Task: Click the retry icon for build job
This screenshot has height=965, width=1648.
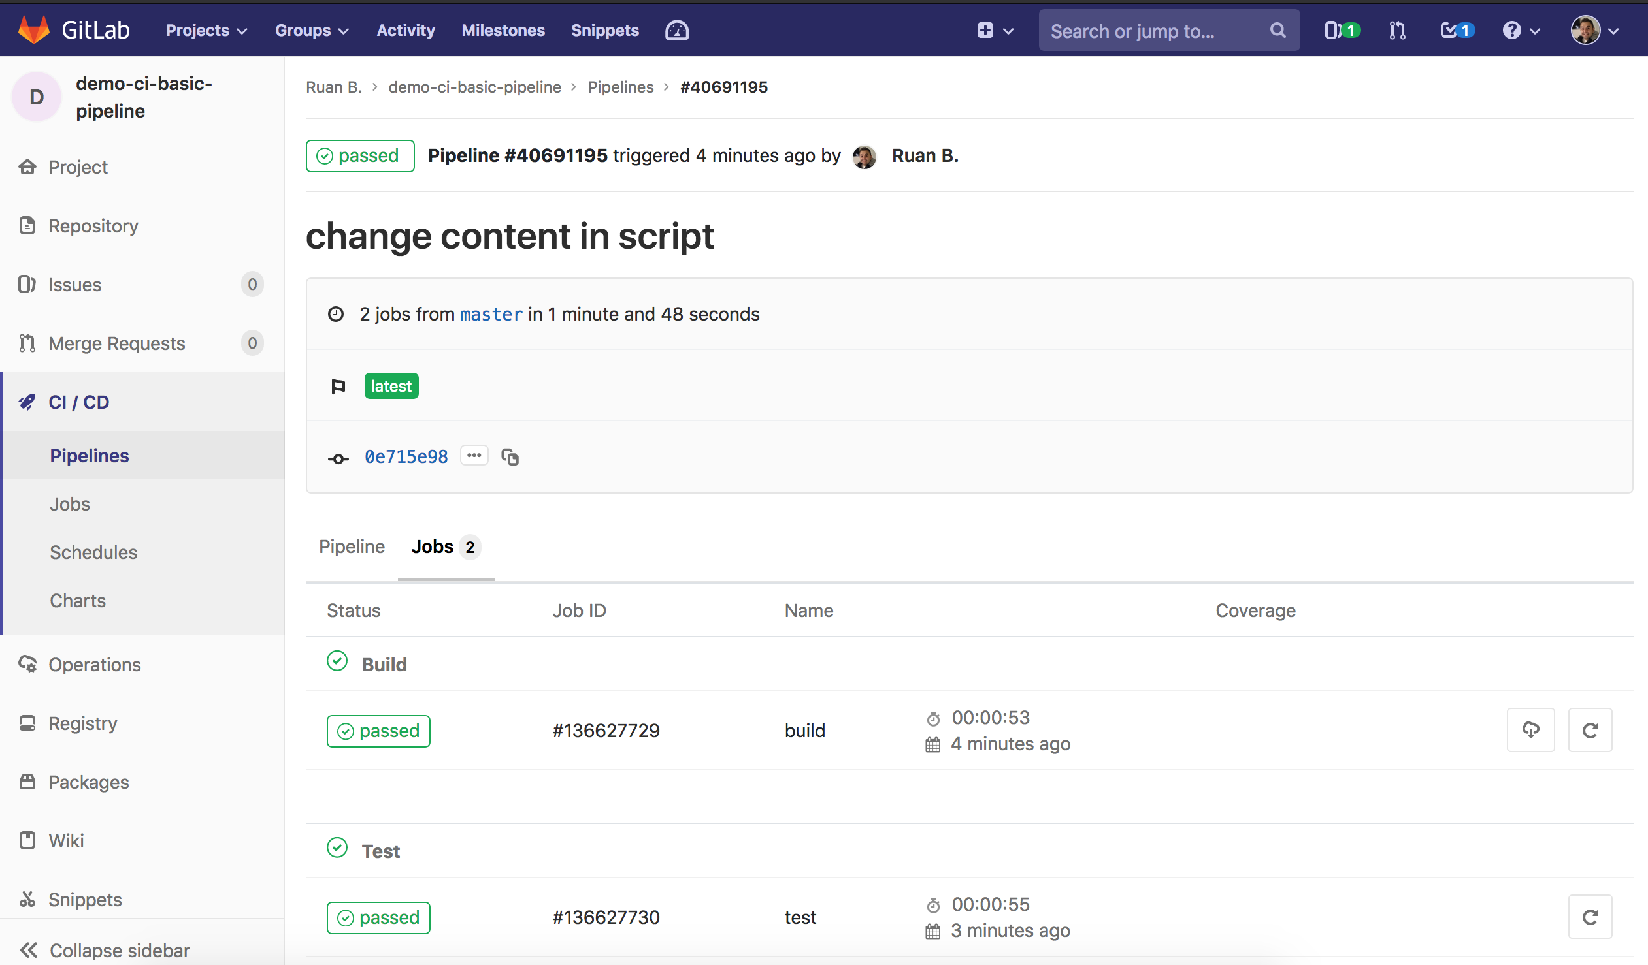Action: 1589,729
